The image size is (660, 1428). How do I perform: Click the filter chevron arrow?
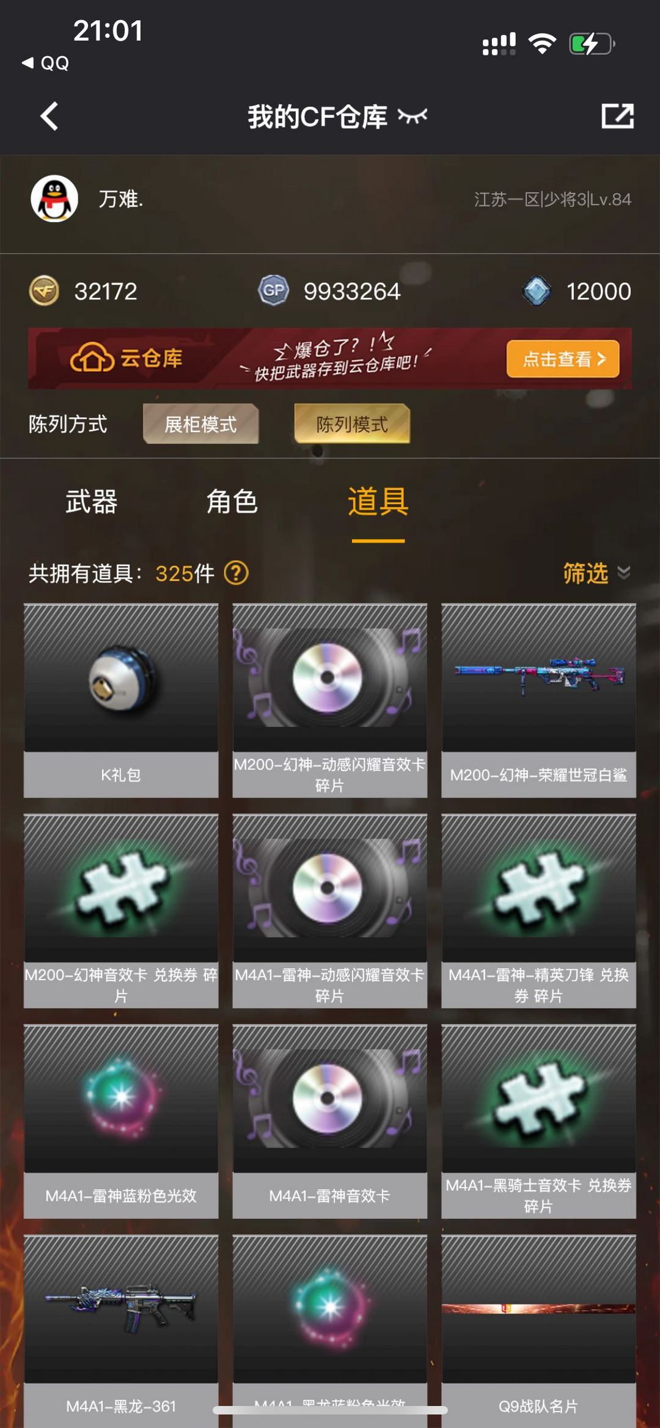[x=624, y=573]
